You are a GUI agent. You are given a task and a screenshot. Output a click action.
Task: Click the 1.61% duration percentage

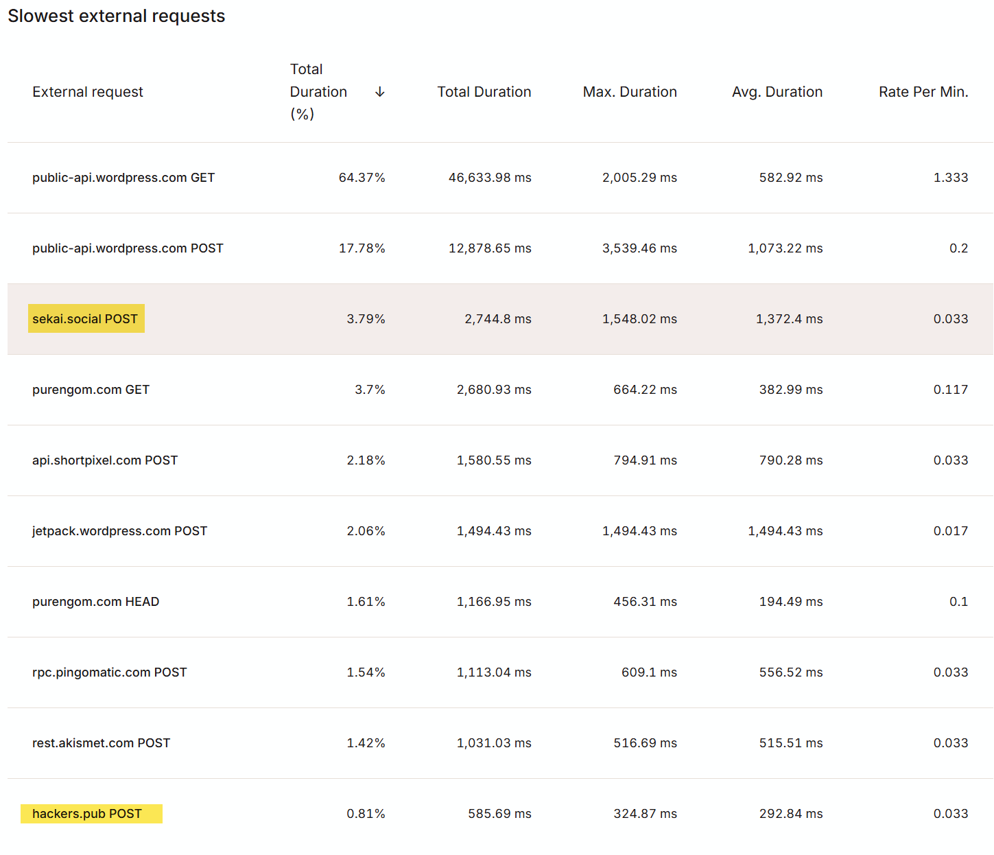tap(366, 602)
